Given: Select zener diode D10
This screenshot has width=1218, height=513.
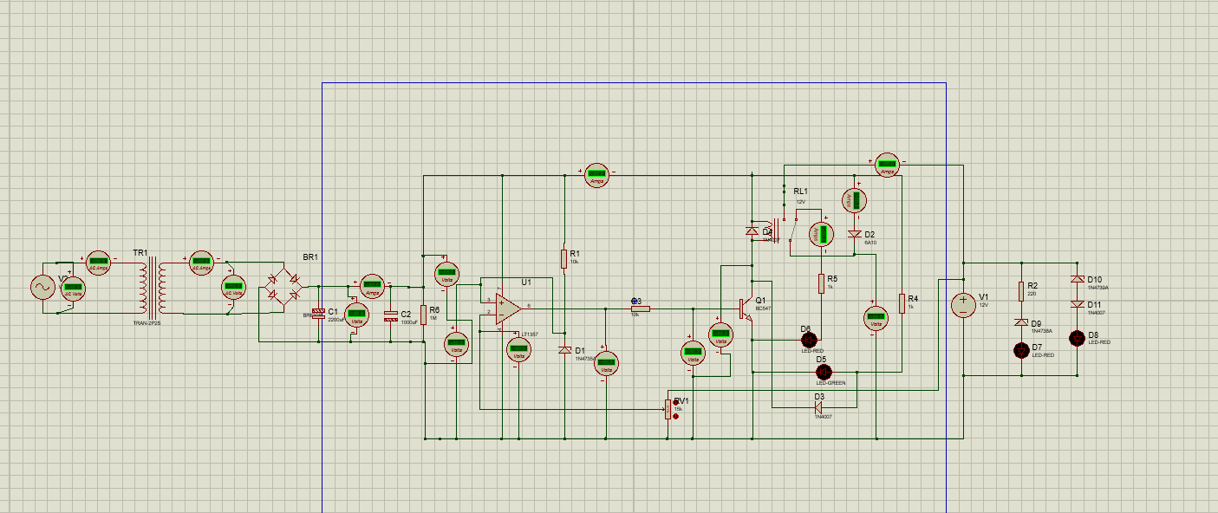Looking at the screenshot, I should coord(1077,279).
